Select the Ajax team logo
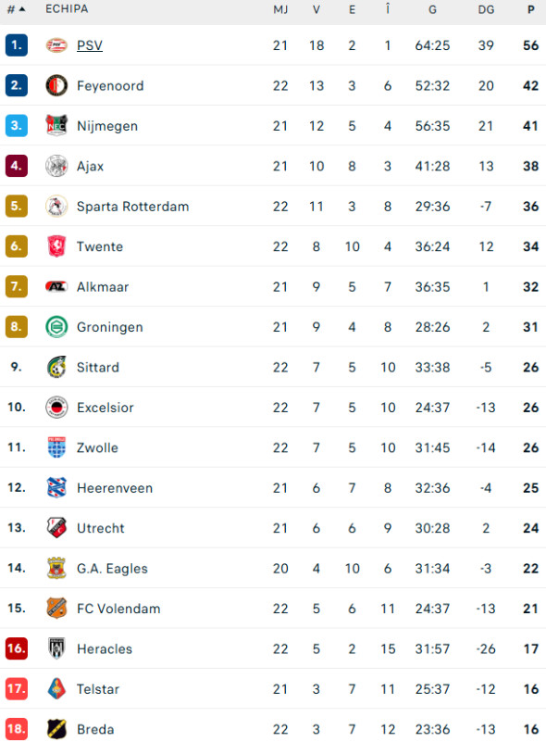546x742 pixels. [x=56, y=166]
